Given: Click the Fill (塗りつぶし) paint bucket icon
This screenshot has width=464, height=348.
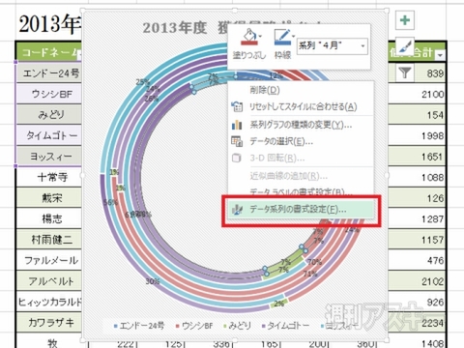Looking at the screenshot, I should [x=248, y=38].
